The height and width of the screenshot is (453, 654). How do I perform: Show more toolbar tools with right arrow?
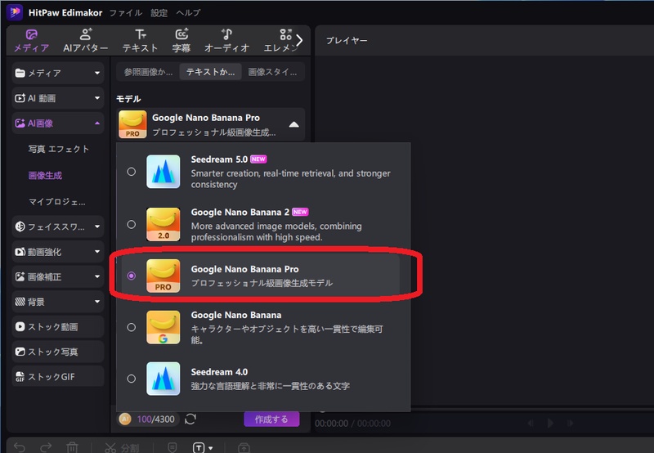coord(299,40)
